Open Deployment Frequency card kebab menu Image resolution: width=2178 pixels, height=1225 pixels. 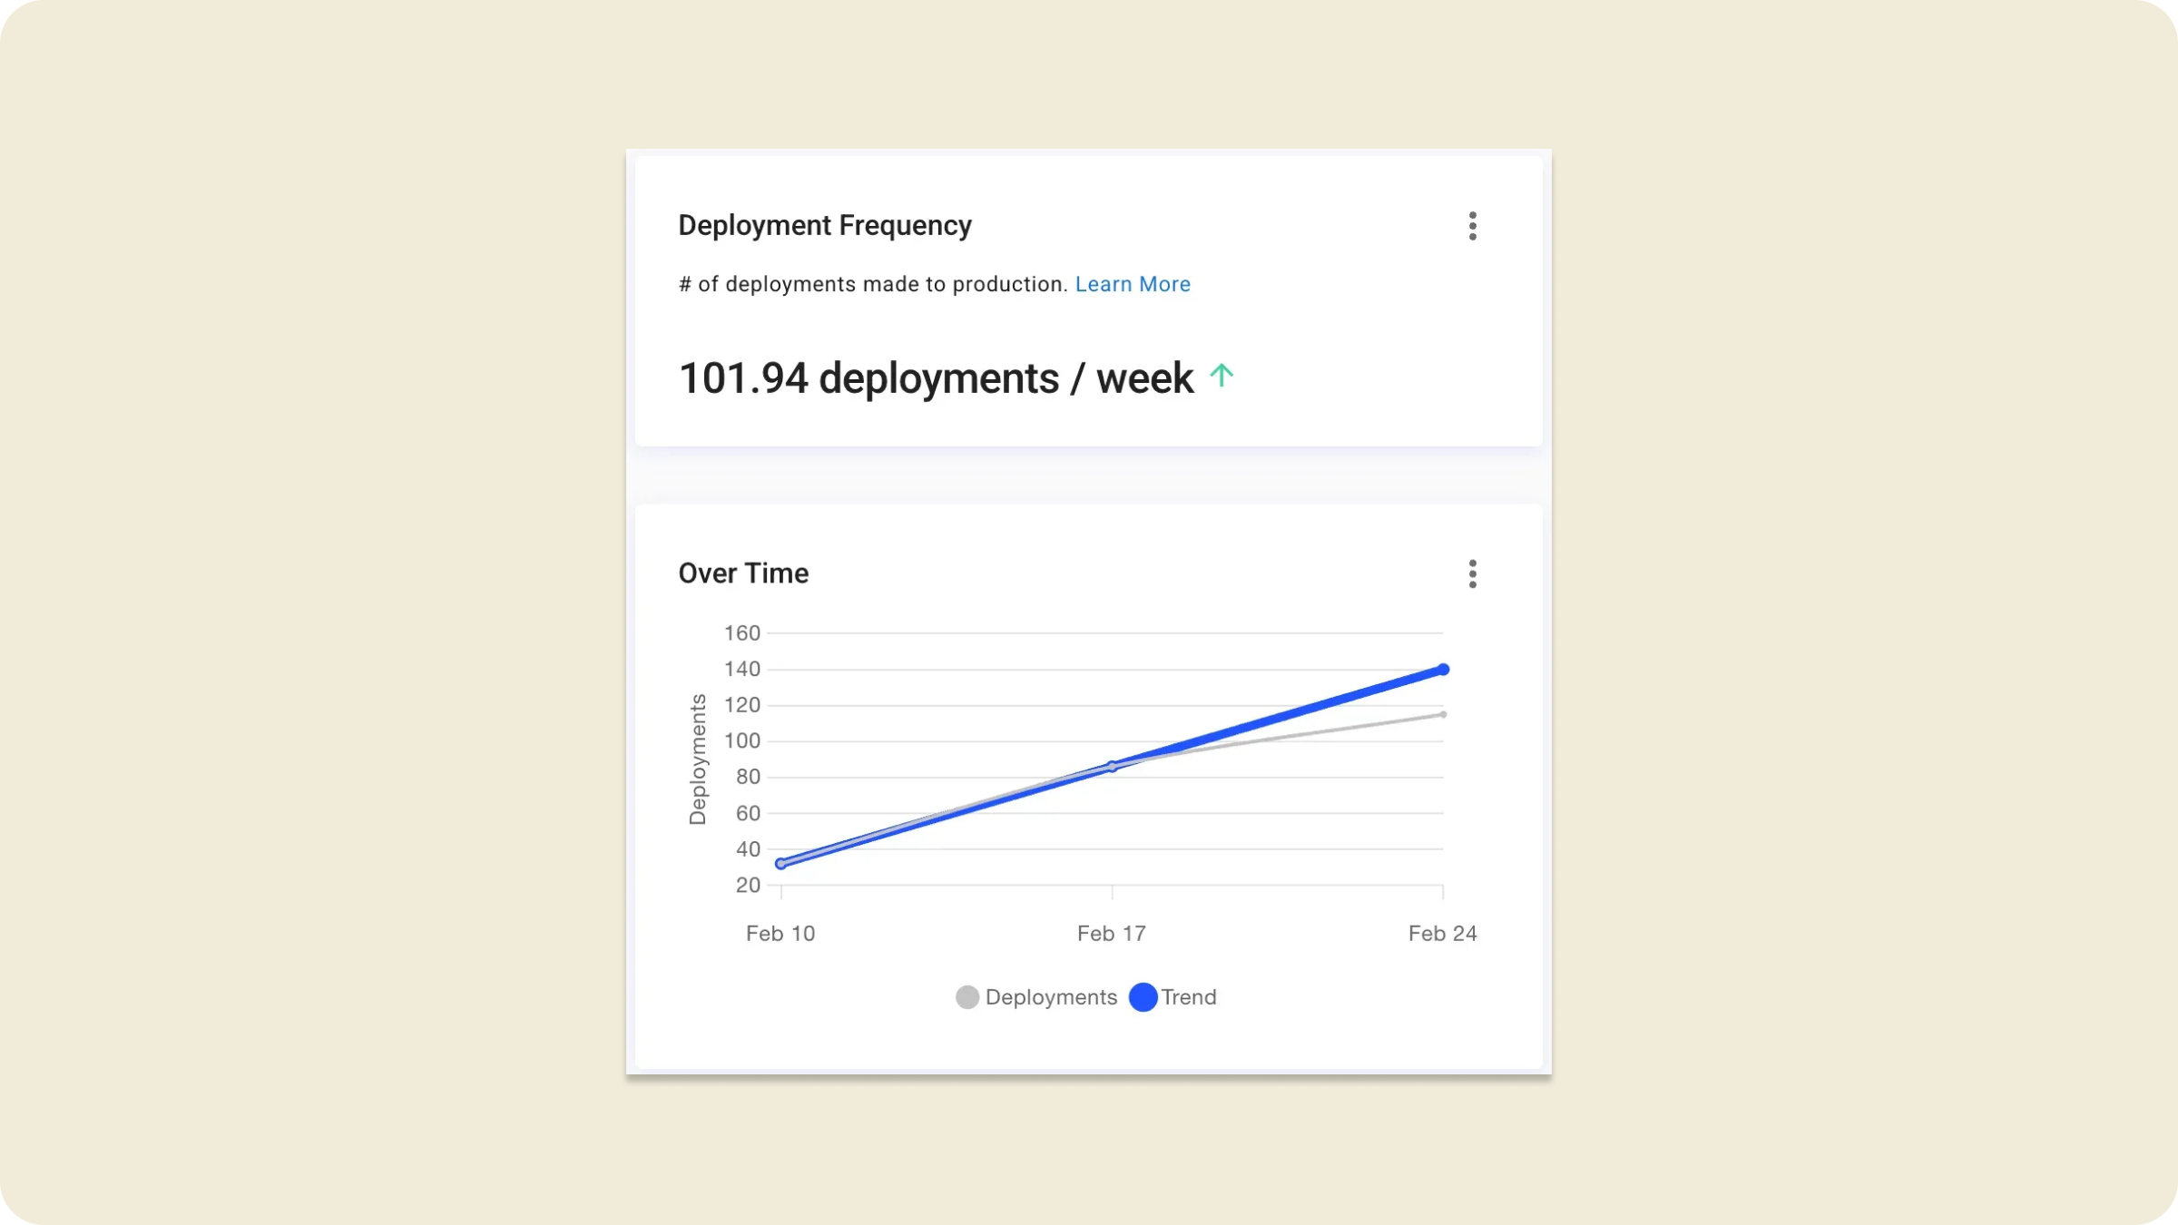1472,226
